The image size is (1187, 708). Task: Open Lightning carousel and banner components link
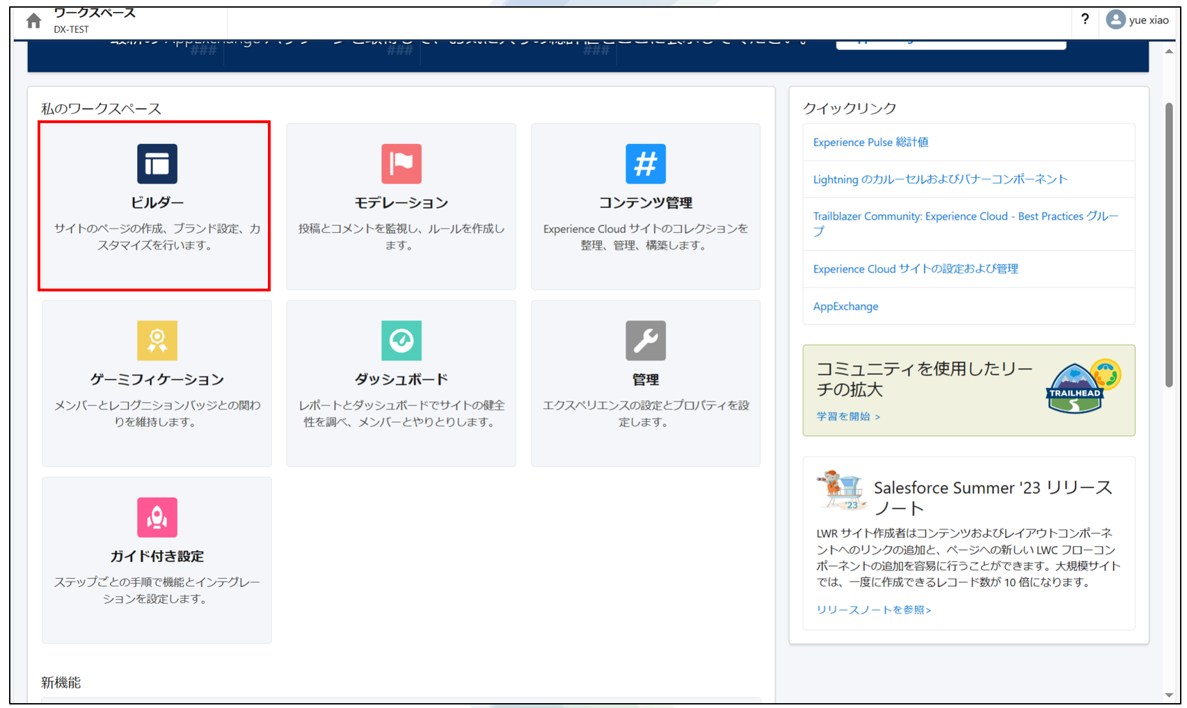pyautogui.click(x=940, y=179)
